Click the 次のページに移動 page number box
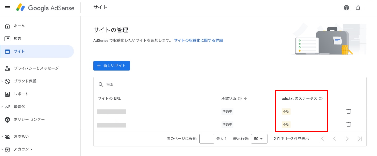Viewport: 377px width, 156px height. (x=207, y=139)
